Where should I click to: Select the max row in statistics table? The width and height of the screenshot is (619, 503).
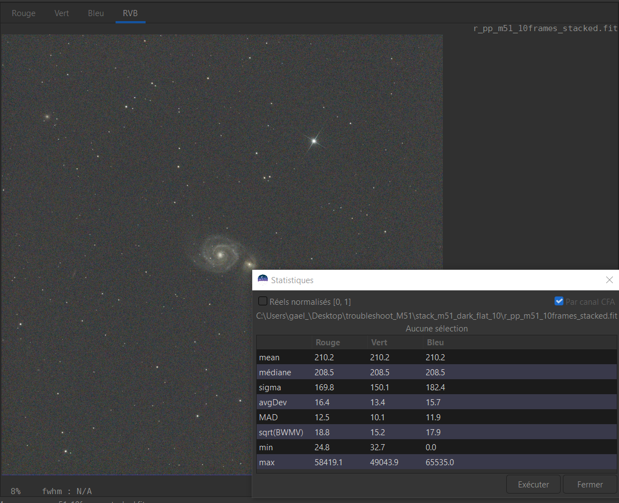(267, 462)
